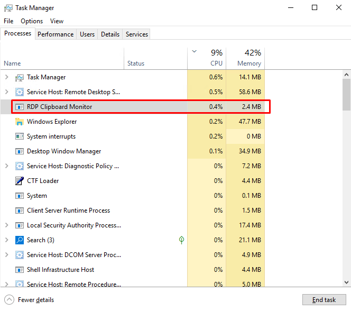This screenshot has height=311, width=351.
Task: Switch to the Services tab
Action: [137, 34]
